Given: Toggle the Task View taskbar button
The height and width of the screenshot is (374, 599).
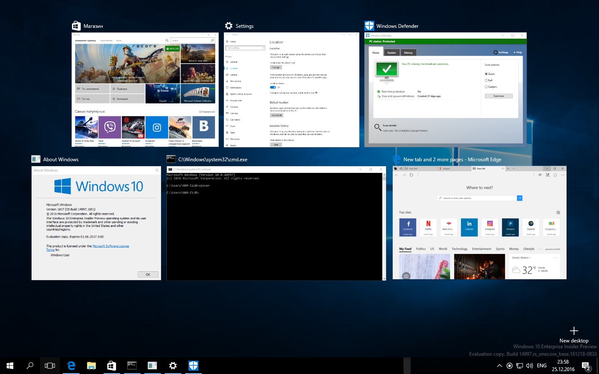Looking at the screenshot, I should 50,366.
